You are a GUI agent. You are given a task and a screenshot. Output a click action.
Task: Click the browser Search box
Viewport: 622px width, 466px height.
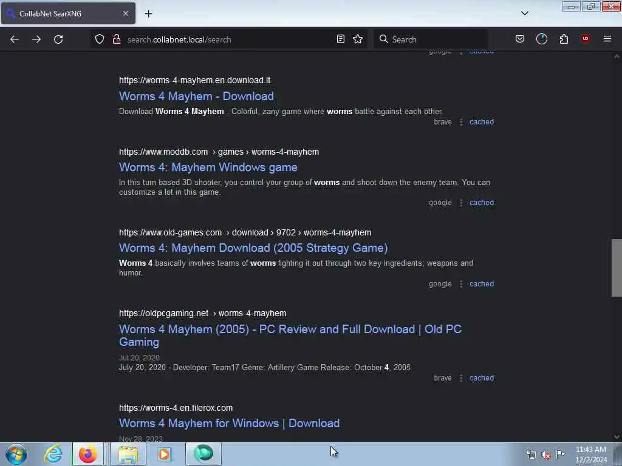[x=431, y=39]
